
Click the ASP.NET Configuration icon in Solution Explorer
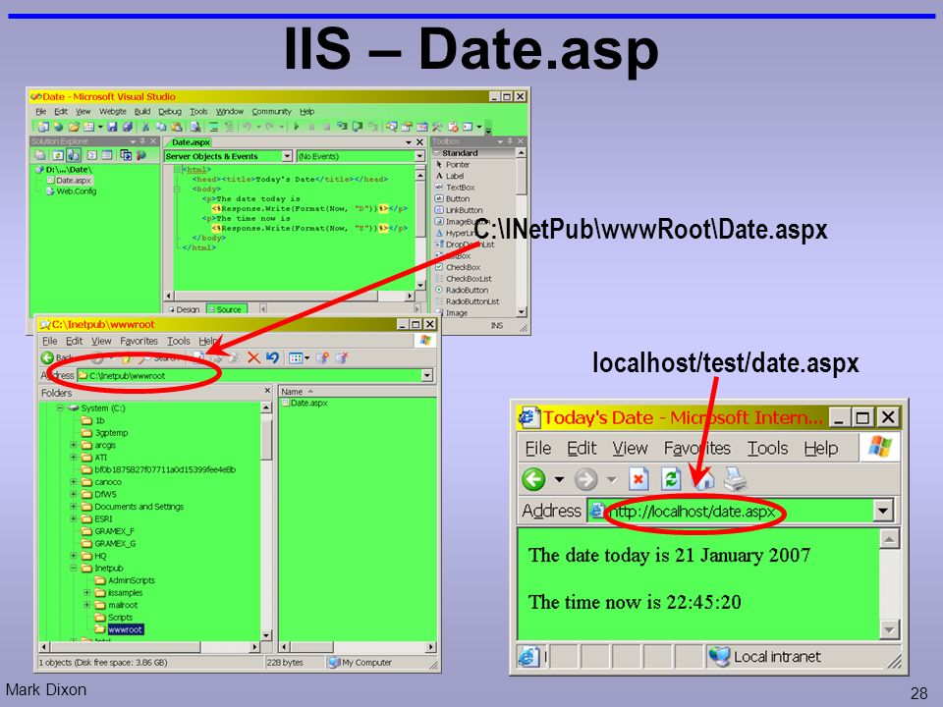click(140, 155)
